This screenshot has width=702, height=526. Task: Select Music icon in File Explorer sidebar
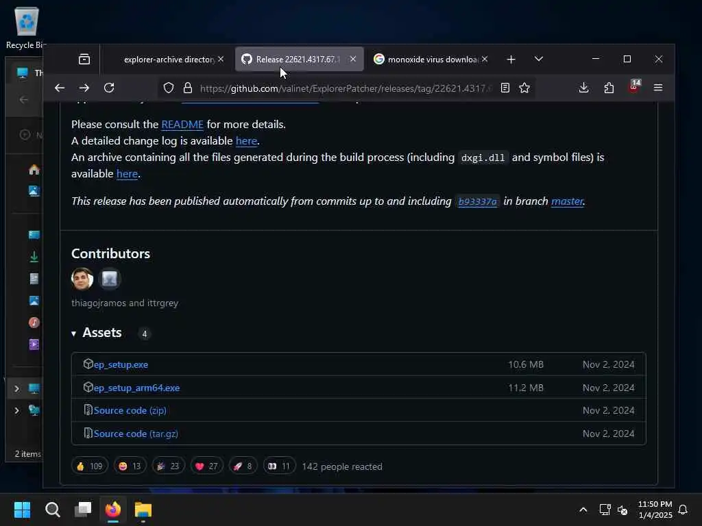[x=34, y=323]
